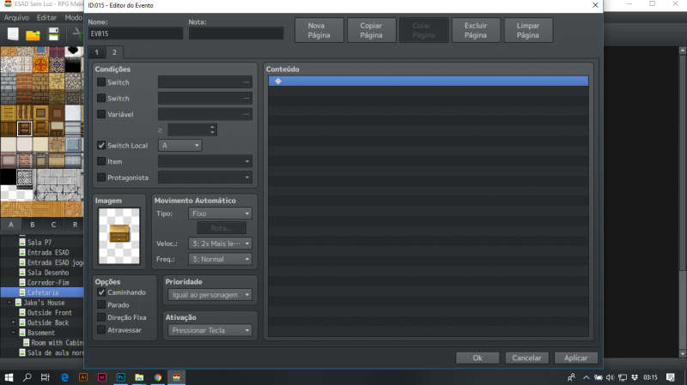The height and width of the screenshot is (385, 687).
Task: Uncheck the Switch Local checkbox
Action: coord(101,145)
